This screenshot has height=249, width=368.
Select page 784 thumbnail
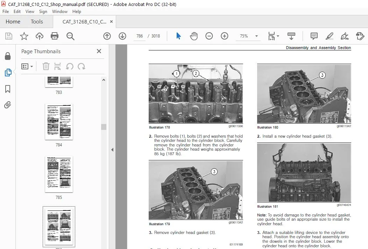pos(59,122)
